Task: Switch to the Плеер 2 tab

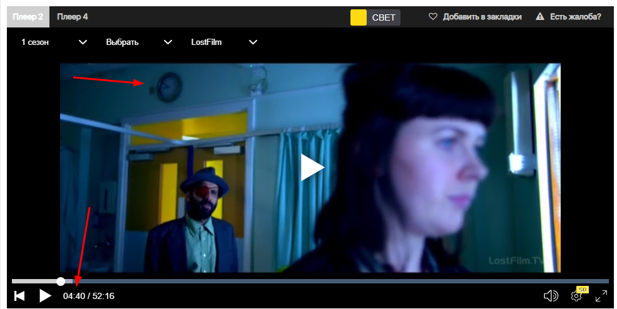Action: coord(28,17)
